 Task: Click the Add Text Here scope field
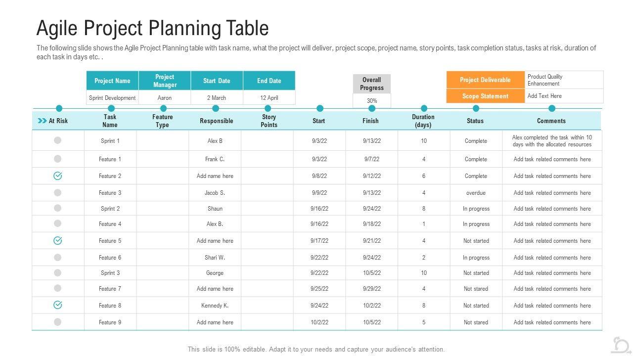point(564,96)
